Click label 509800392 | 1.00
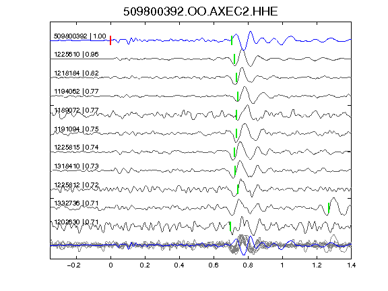The image size is (388, 291). pos(80,36)
